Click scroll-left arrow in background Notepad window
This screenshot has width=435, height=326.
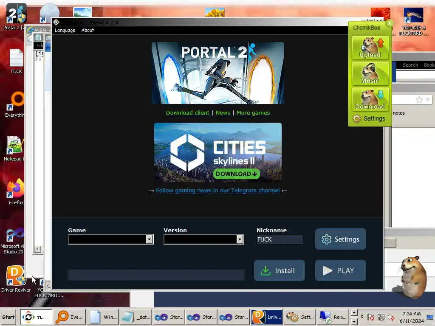(38, 249)
